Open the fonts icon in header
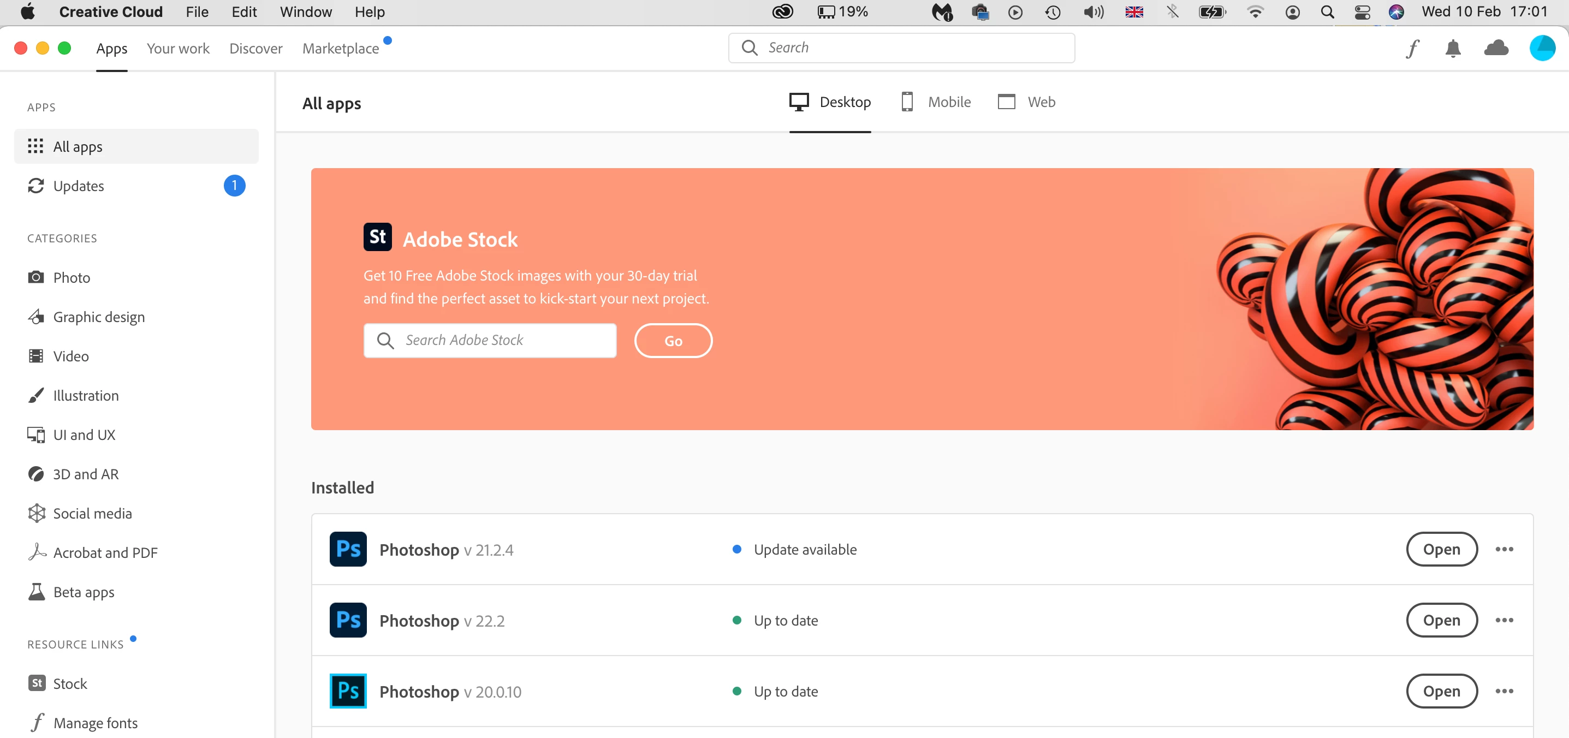This screenshot has height=738, width=1569. tap(1412, 48)
